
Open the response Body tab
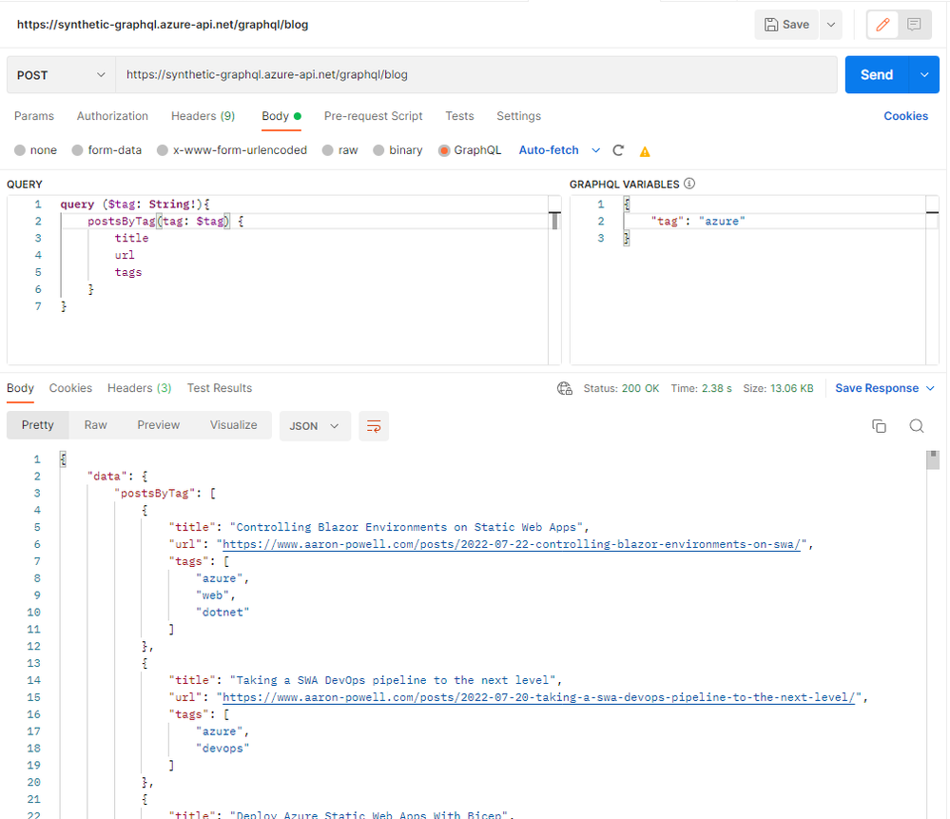click(20, 388)
